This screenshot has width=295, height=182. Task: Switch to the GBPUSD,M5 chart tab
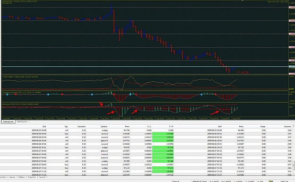coord(22,121)
